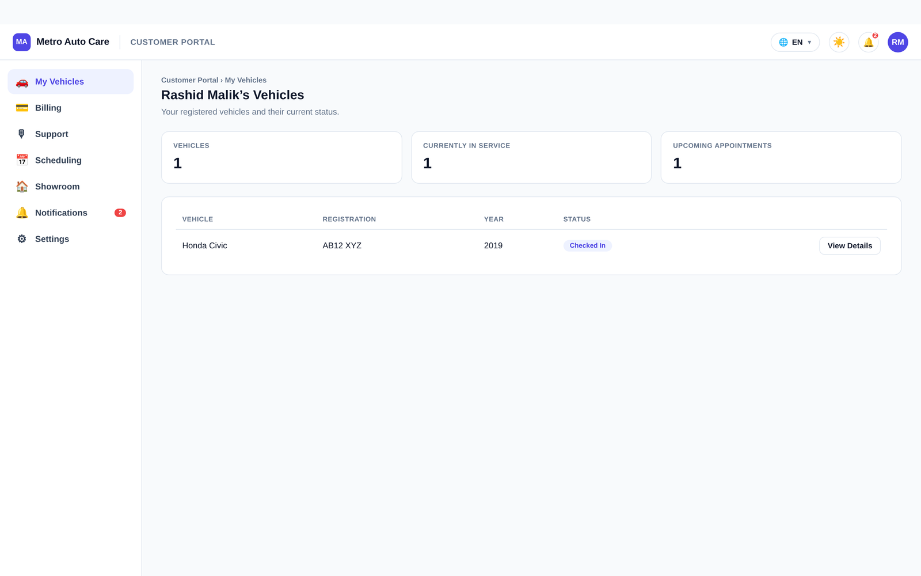Click the MA logo badge

point(22,42)
